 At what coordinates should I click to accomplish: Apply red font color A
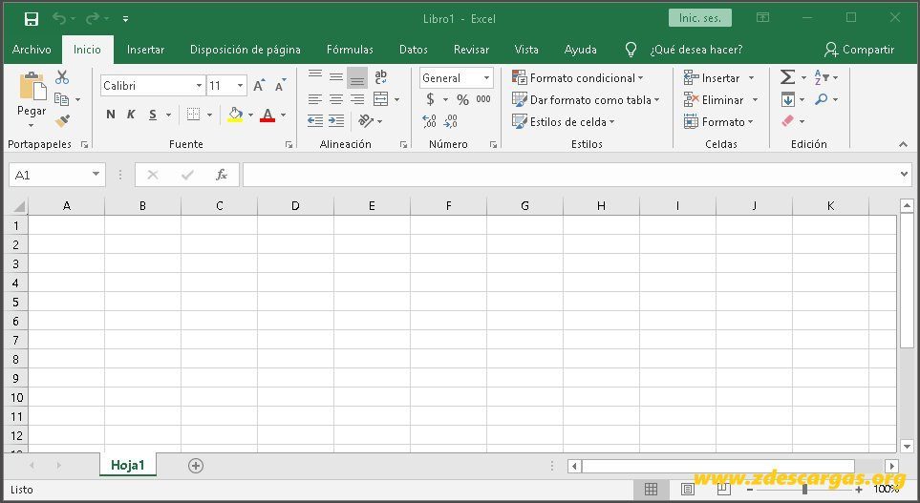[267, 115]
